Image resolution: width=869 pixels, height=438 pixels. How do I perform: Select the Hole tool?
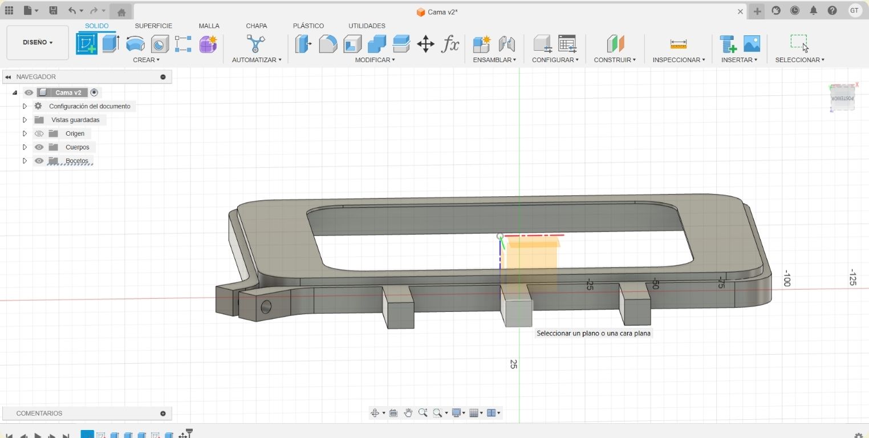pyautogui.click(x=160, y=44)
